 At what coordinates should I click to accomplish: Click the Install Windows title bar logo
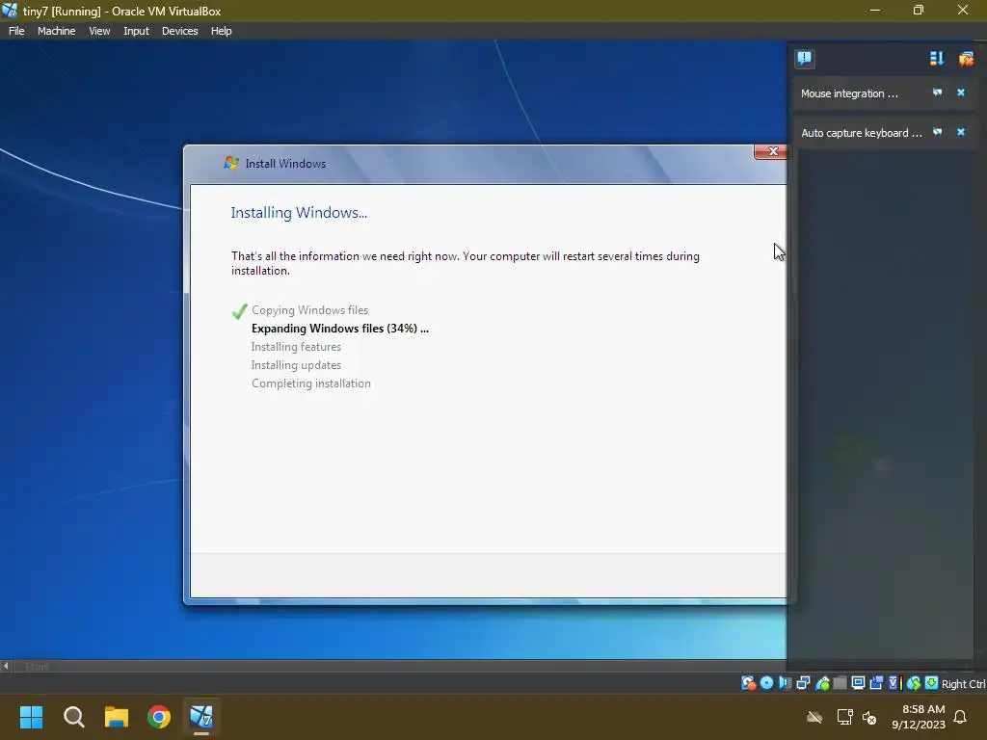click(x=231, y=163)
